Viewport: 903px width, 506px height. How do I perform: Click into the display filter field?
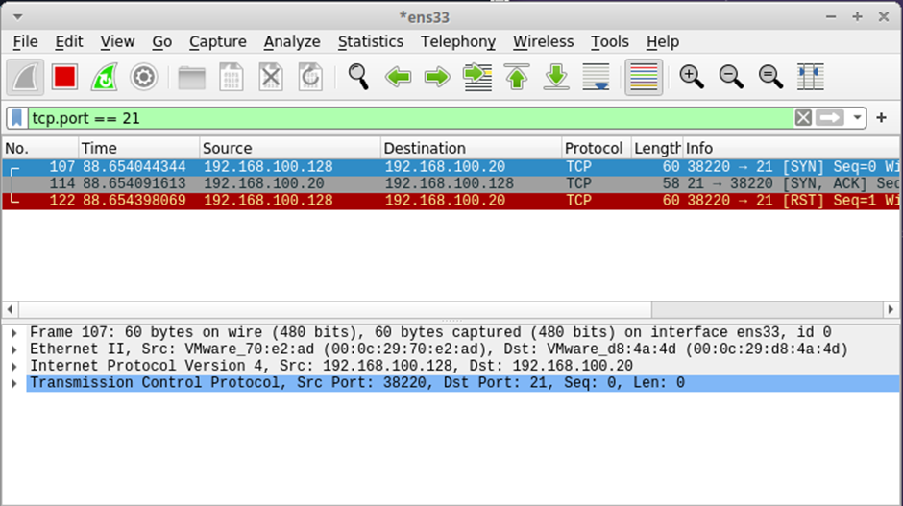coord(410,118)
